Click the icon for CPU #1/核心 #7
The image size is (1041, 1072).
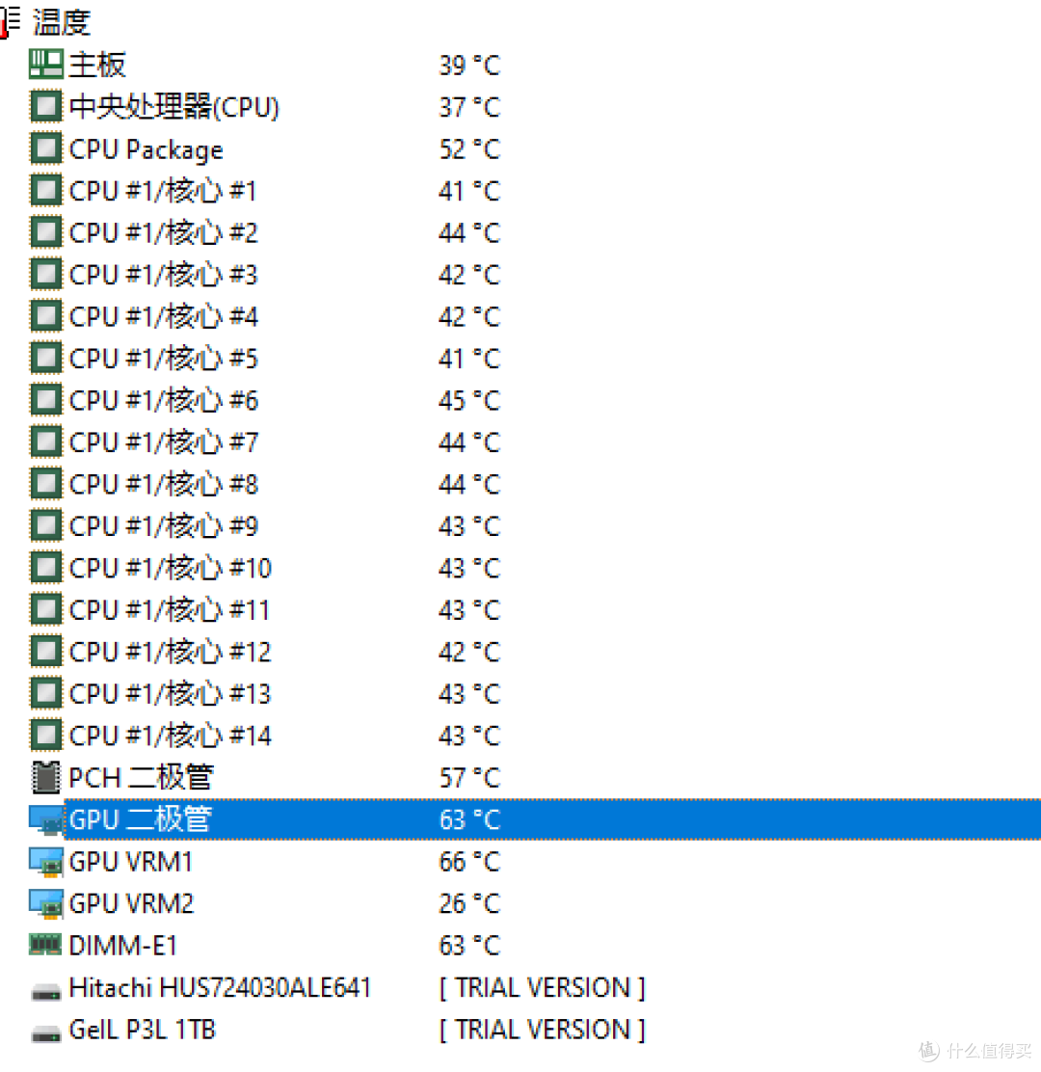(x=46, y=442)
